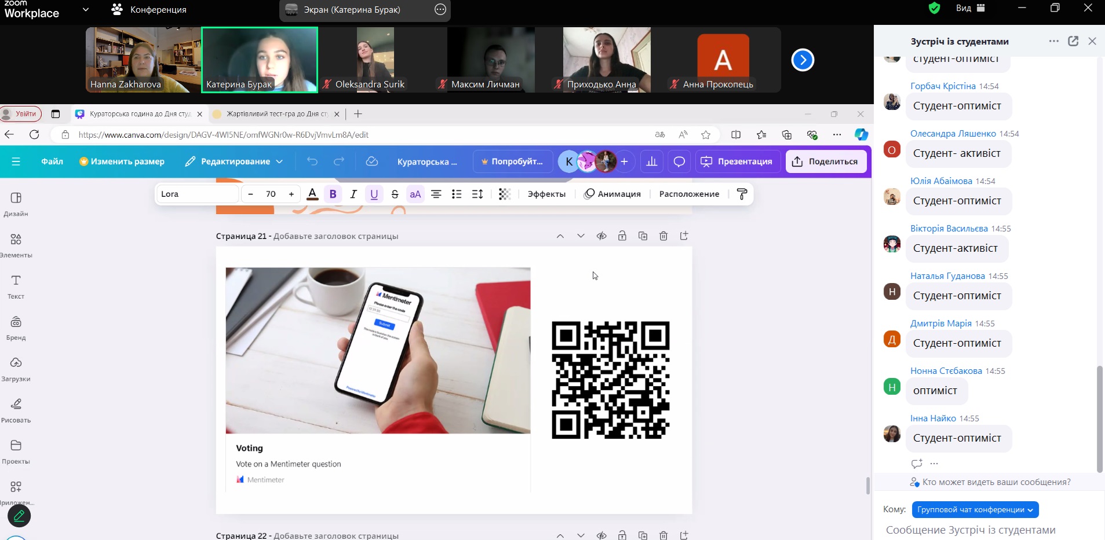Open the Приложения apps panel
This screenshot has height=540, width=1105.
pos(16,493)
